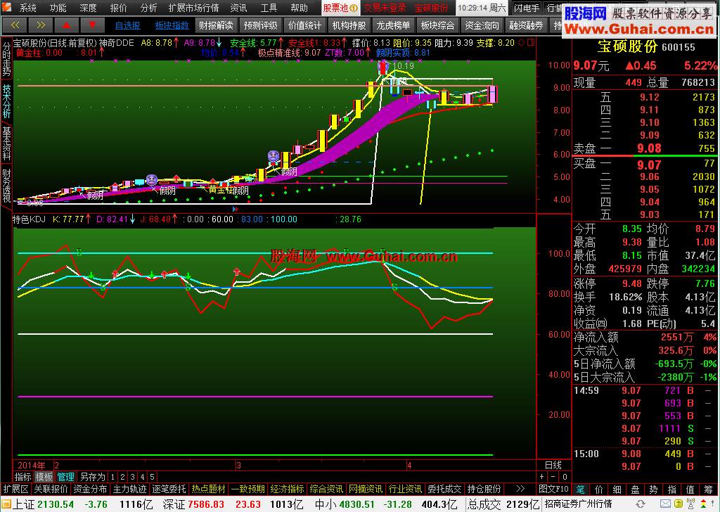Open the 扩展市场行情 menu
This screenshot has height=512, width=720.
click(193, 8)
